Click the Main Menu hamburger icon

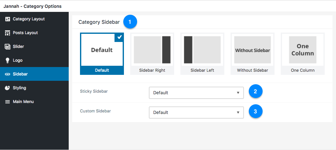[x=8, y=102]
